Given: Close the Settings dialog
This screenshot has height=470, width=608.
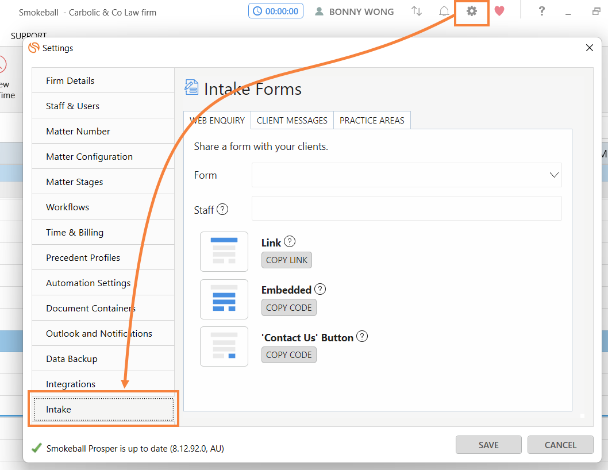Looking at the screenshot, I should click(x=590, y=48).
